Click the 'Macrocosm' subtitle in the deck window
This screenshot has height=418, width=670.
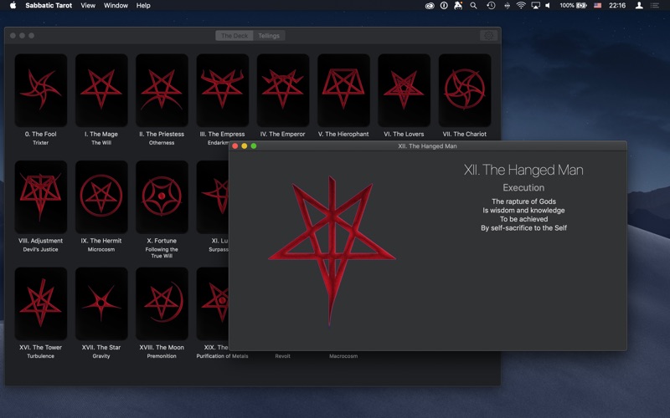pyautogui.click(x=343, y=356)
